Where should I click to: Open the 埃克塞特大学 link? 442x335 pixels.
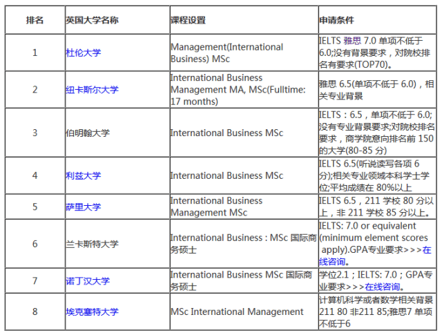point(92,312)
